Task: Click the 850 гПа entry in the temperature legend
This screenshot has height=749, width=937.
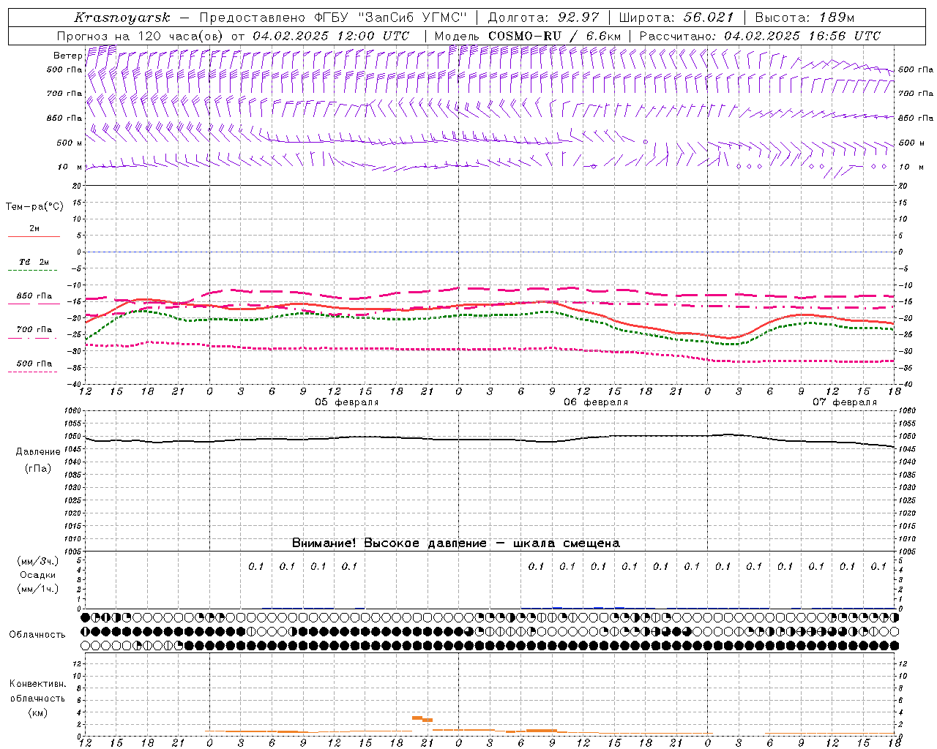Action: coord(34,296)
